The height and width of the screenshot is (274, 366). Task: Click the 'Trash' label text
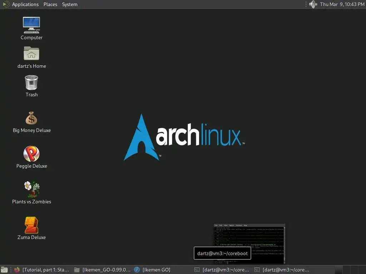point(31,95)
